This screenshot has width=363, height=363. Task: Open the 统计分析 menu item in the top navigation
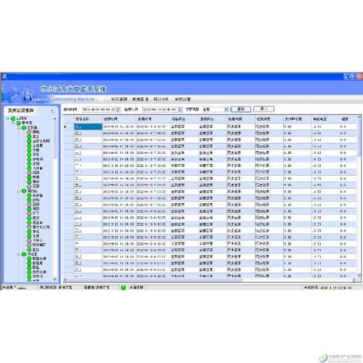(x=161, y=99)
